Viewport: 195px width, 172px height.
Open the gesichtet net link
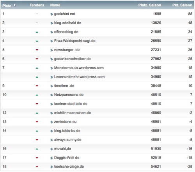[64, 14]
